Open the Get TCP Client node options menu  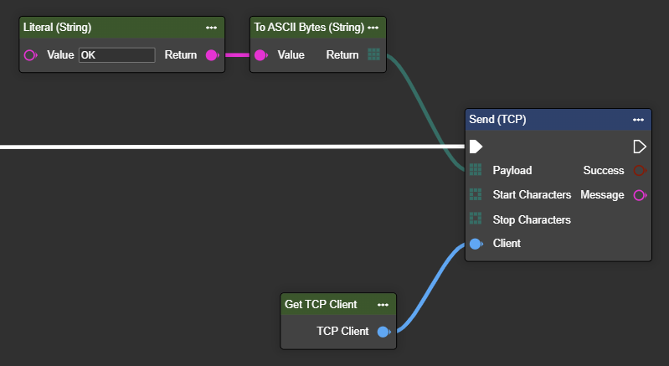pyautogui.click(x=383, y=304)
